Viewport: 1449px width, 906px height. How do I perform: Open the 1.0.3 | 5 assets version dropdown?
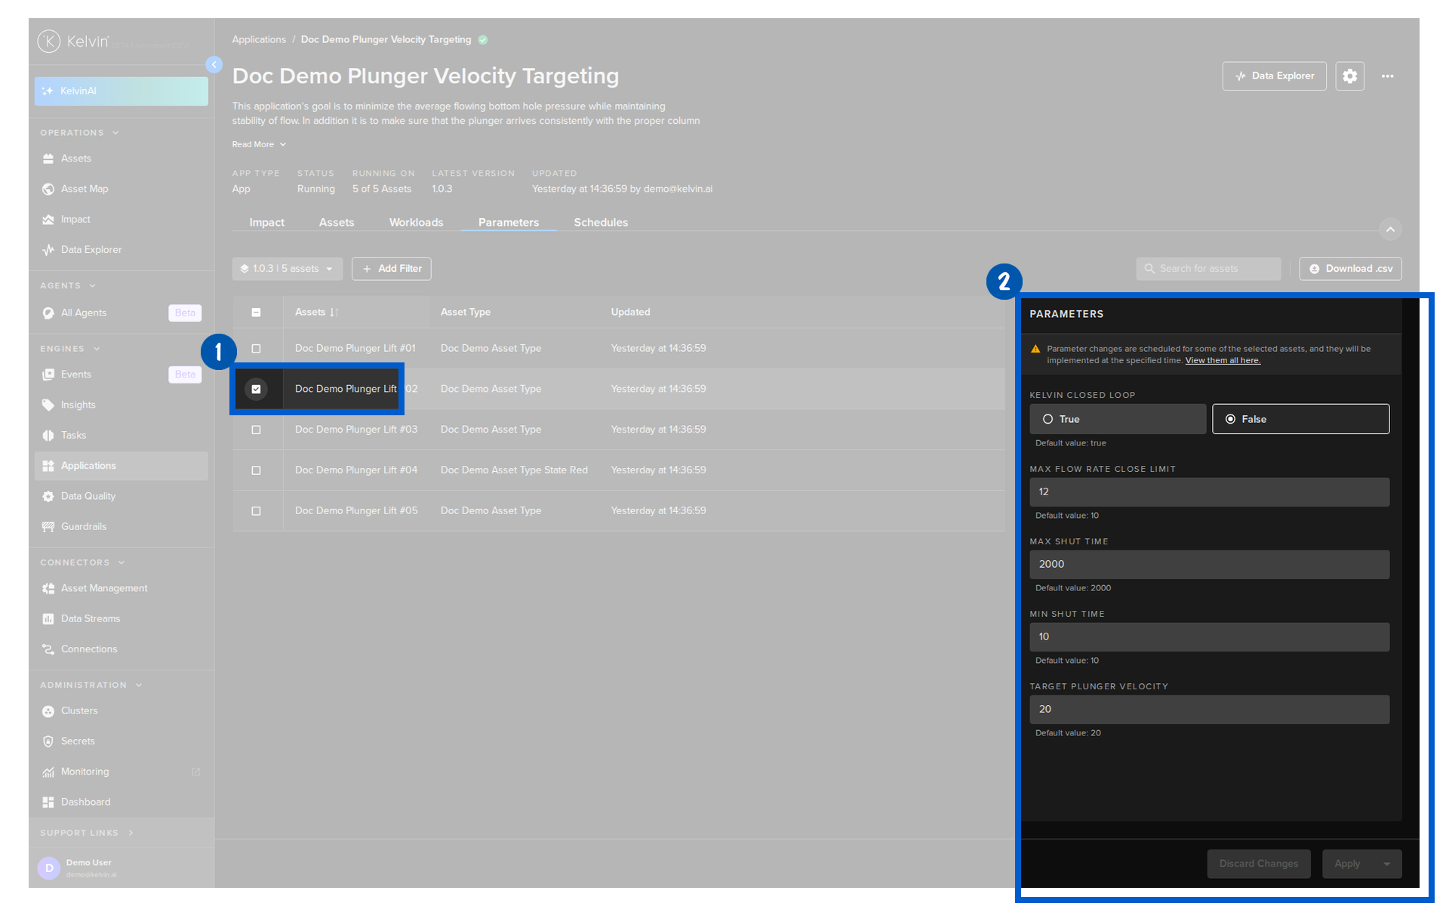click(287, 269)
